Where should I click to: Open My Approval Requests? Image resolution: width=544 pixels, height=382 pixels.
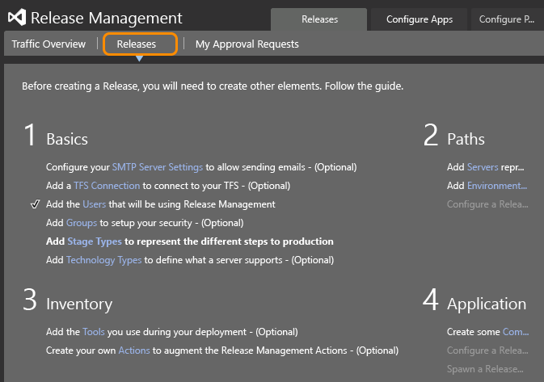pyautogui.click(x=247, y=44)
